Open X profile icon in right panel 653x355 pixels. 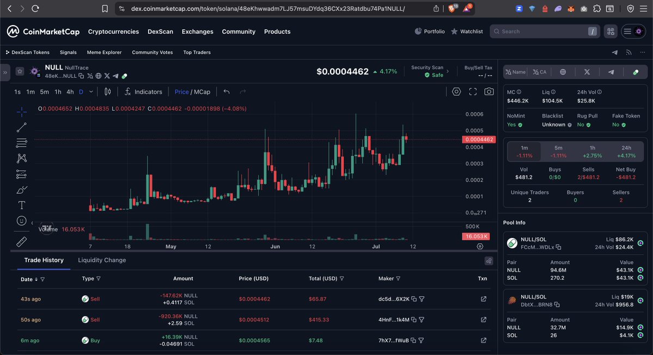tap(587, 72)
